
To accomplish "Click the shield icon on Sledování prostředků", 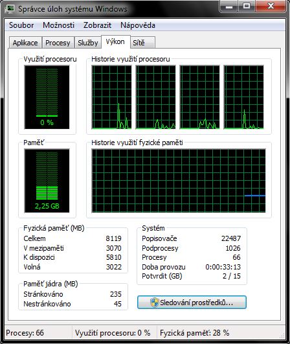I will pyautogui.click(x=155, y=303).
